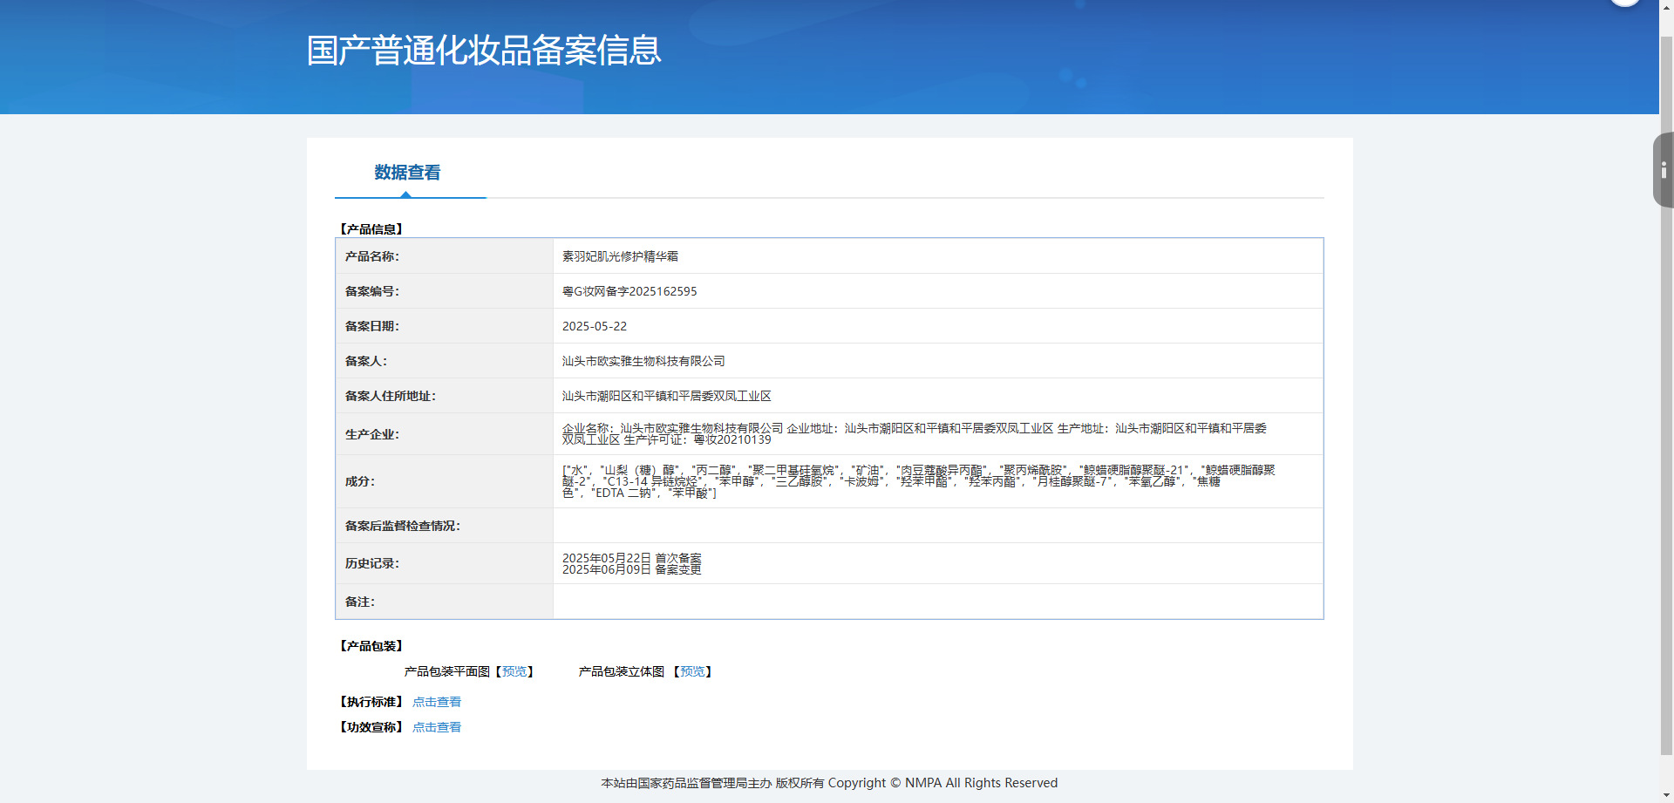Click the 生产企业 label cell

point(445,434)
